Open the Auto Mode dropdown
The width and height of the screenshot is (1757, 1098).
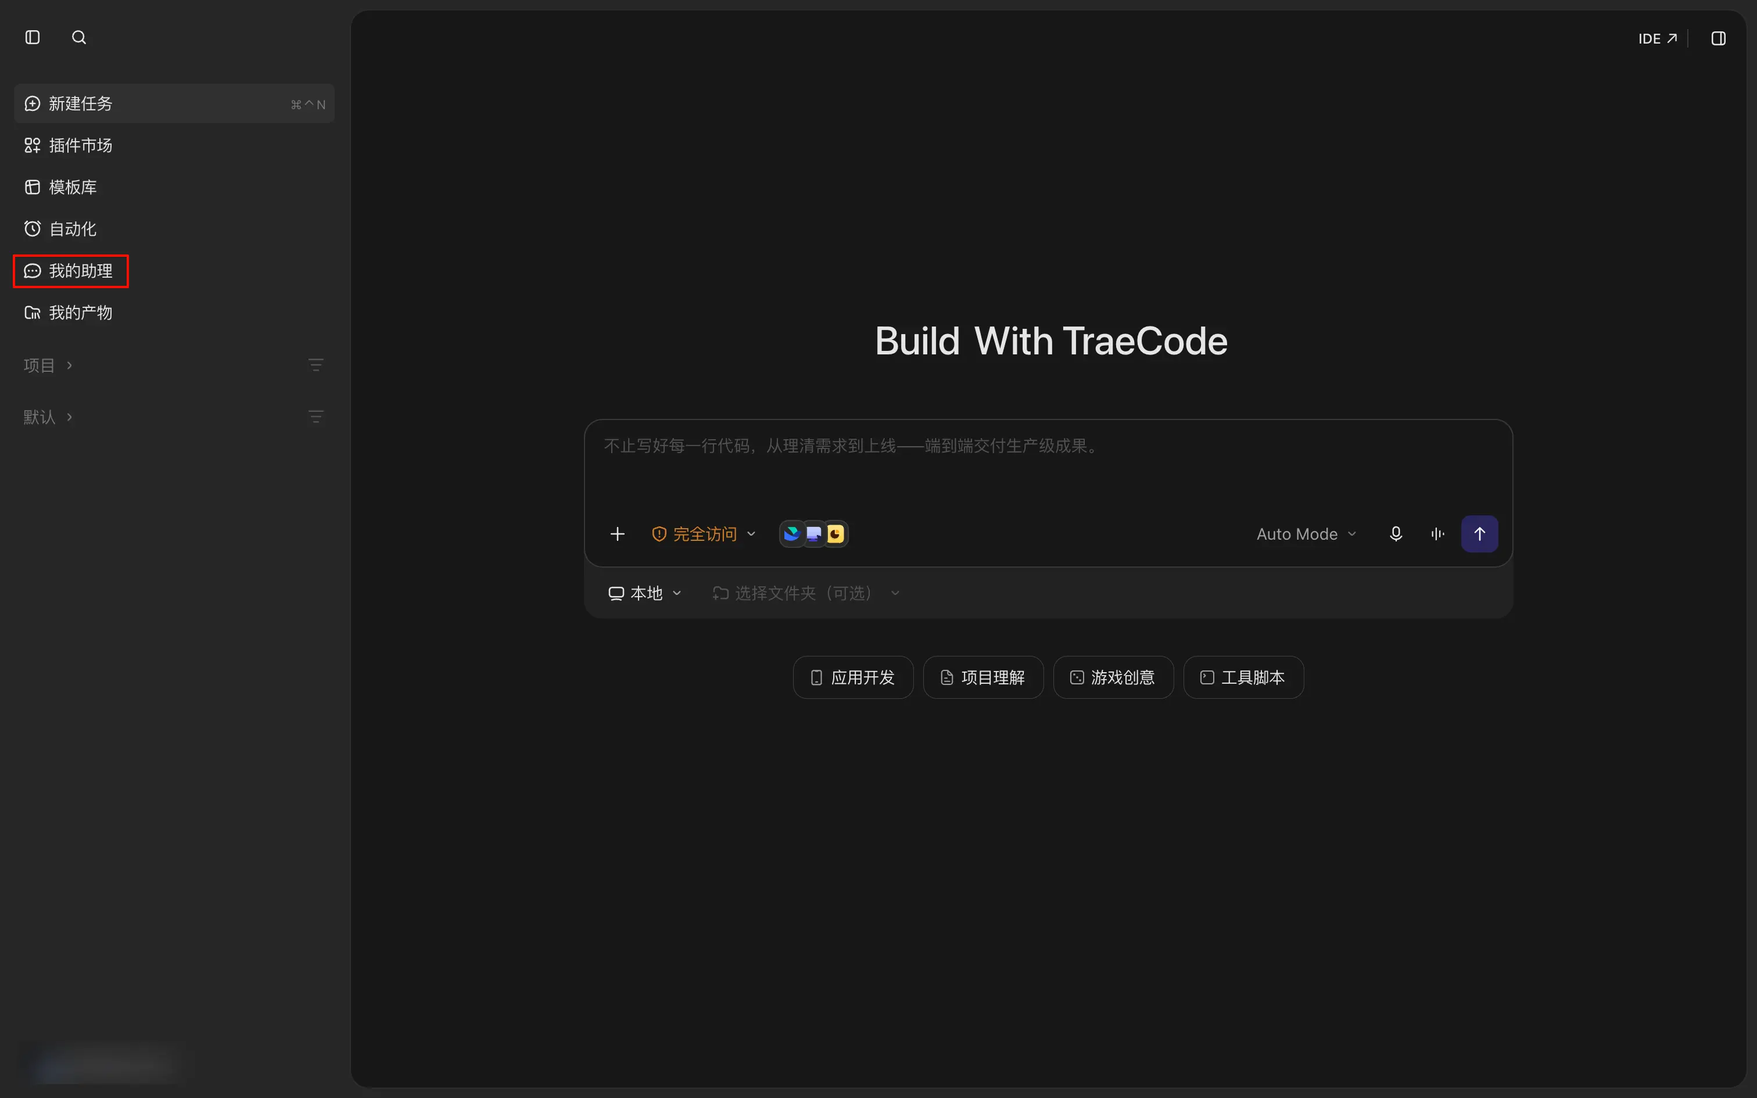[1306, 534]
